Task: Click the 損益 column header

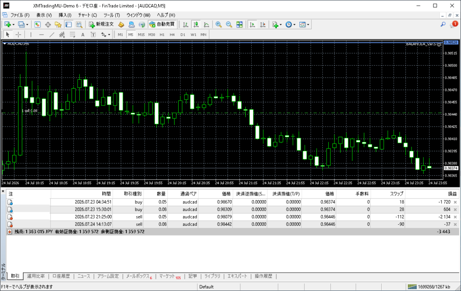Action: (x=452, y=194)
